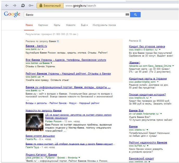Screen dimensions: 179x163
Task: Click Газета Труд source text
Action: click(x=32, y=147)
